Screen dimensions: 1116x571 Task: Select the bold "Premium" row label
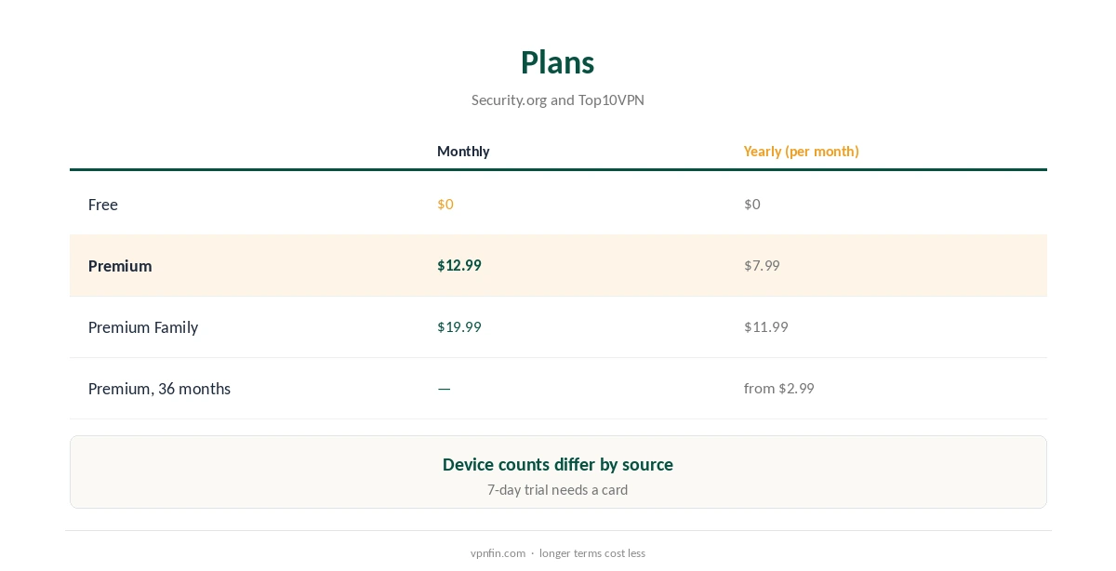[x=120, y=266]
